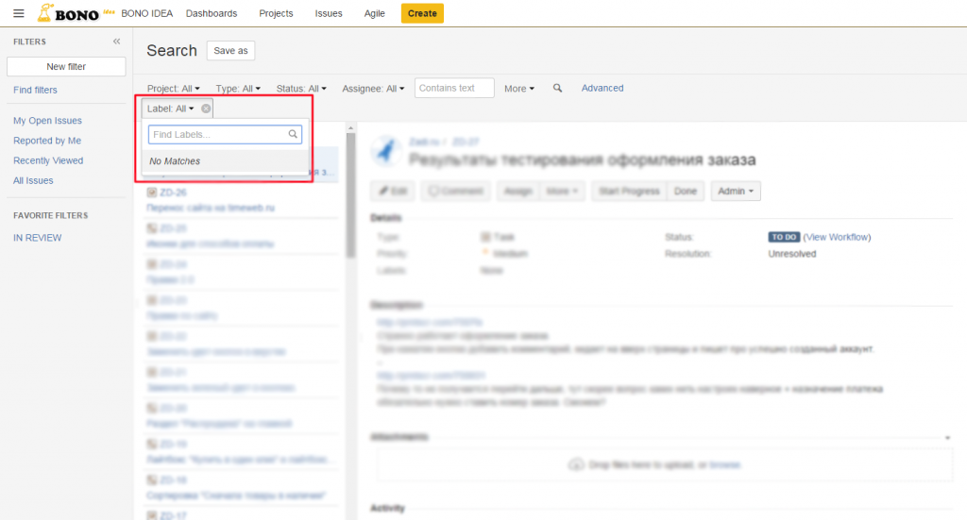The image size is (967, 520).
Task: Open the Admin dropdown button
Action: point(736,192)
